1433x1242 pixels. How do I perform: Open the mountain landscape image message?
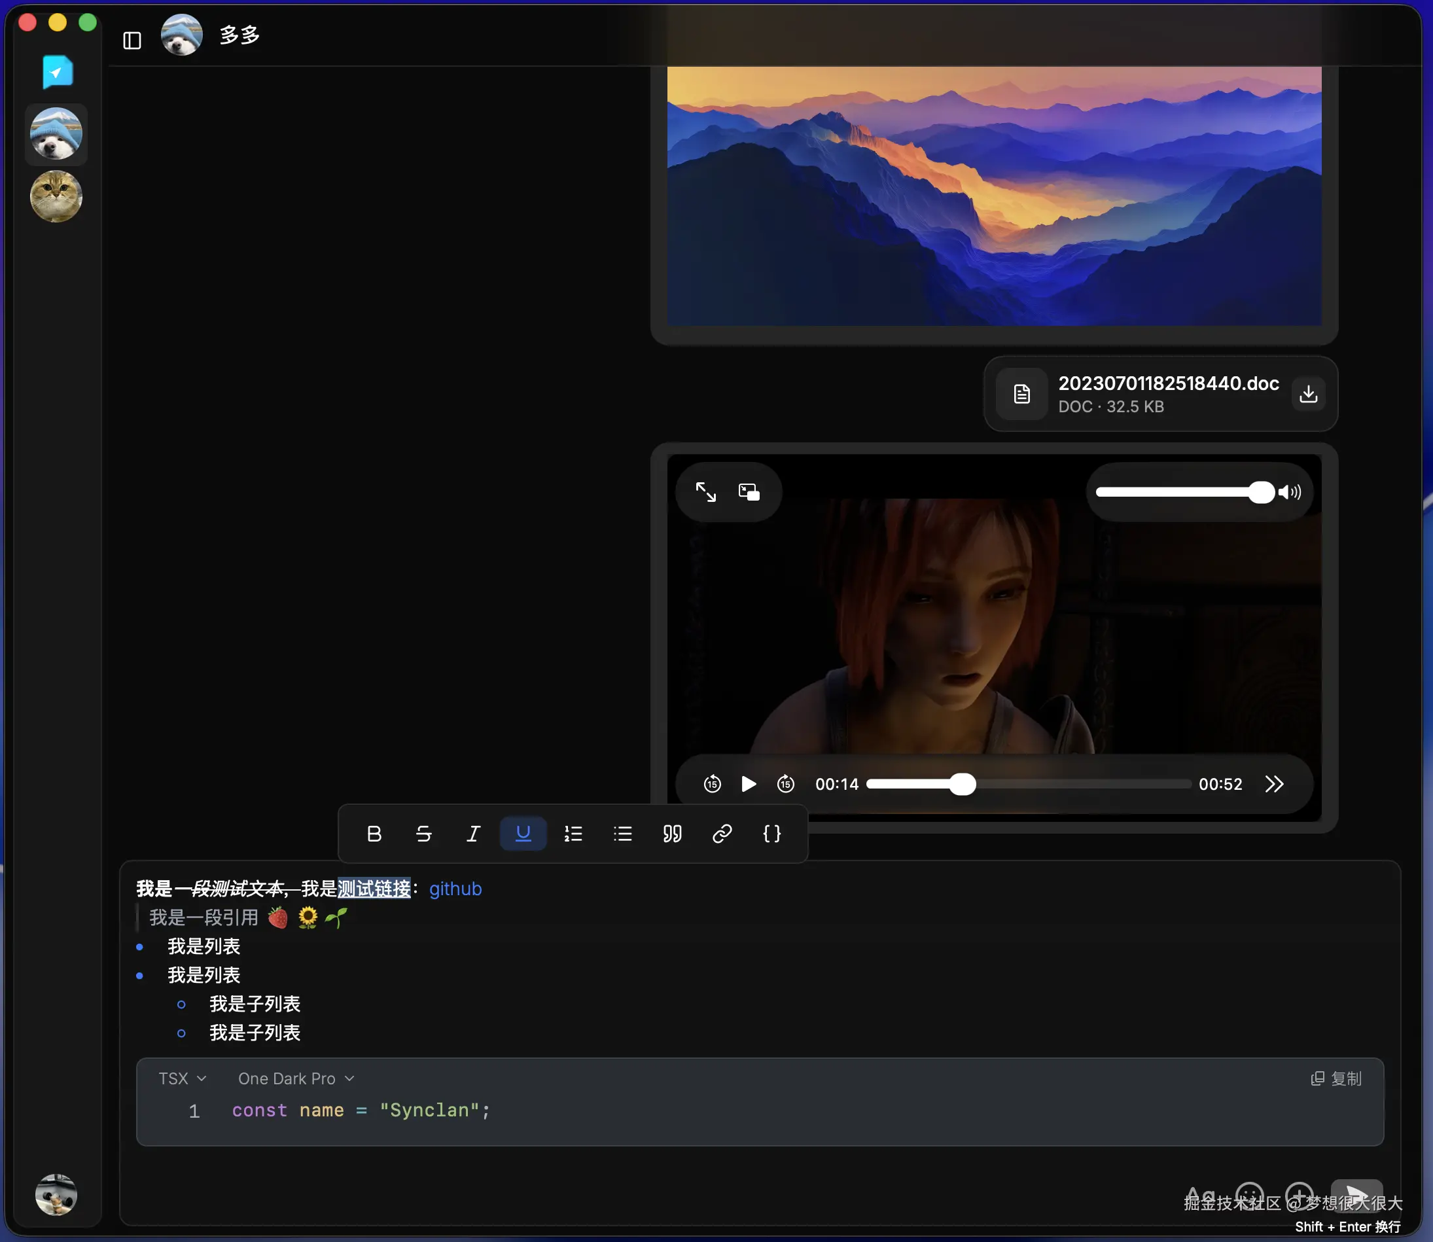994,196
